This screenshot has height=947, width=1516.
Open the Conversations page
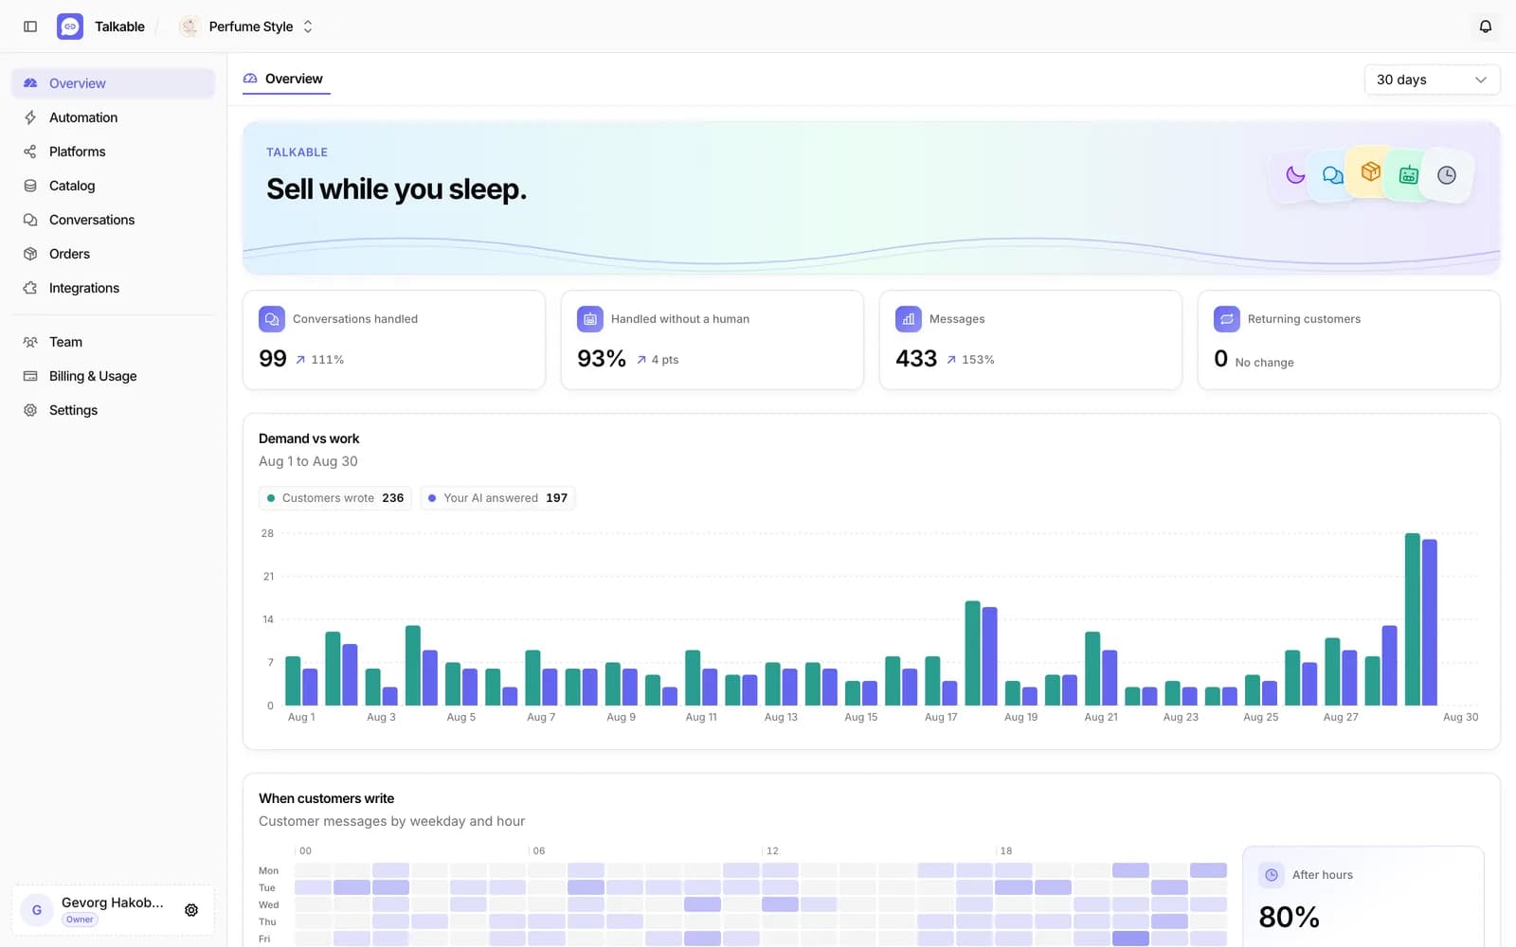click(x=114, y=220)
